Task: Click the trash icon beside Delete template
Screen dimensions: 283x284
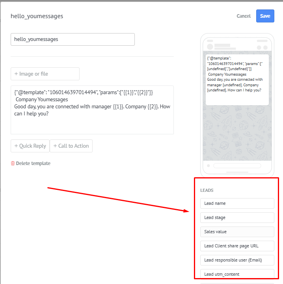Action: 13,163
